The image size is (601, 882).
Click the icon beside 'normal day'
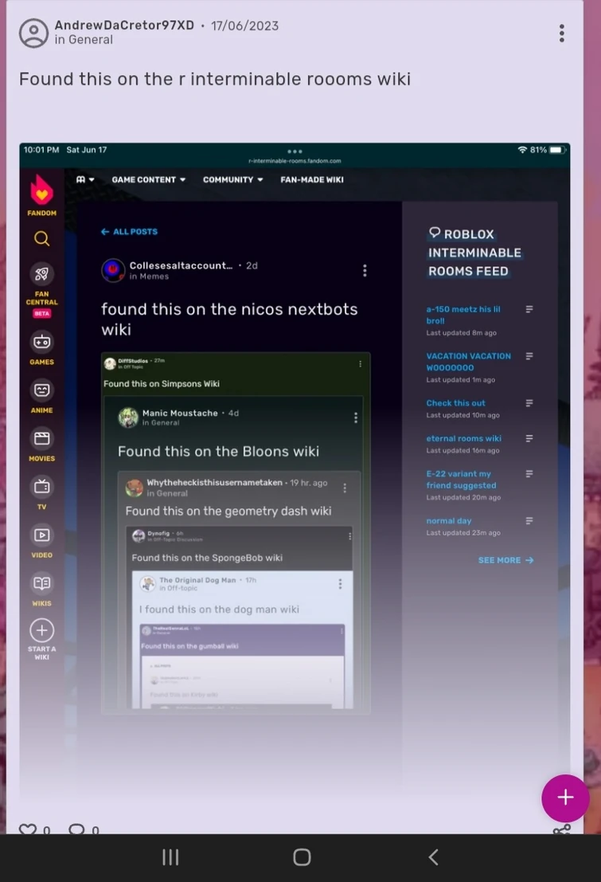tap(529, 521)
